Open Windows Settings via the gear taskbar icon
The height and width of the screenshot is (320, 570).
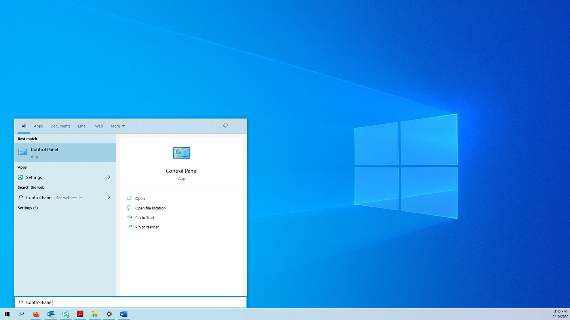coord(109,314)
